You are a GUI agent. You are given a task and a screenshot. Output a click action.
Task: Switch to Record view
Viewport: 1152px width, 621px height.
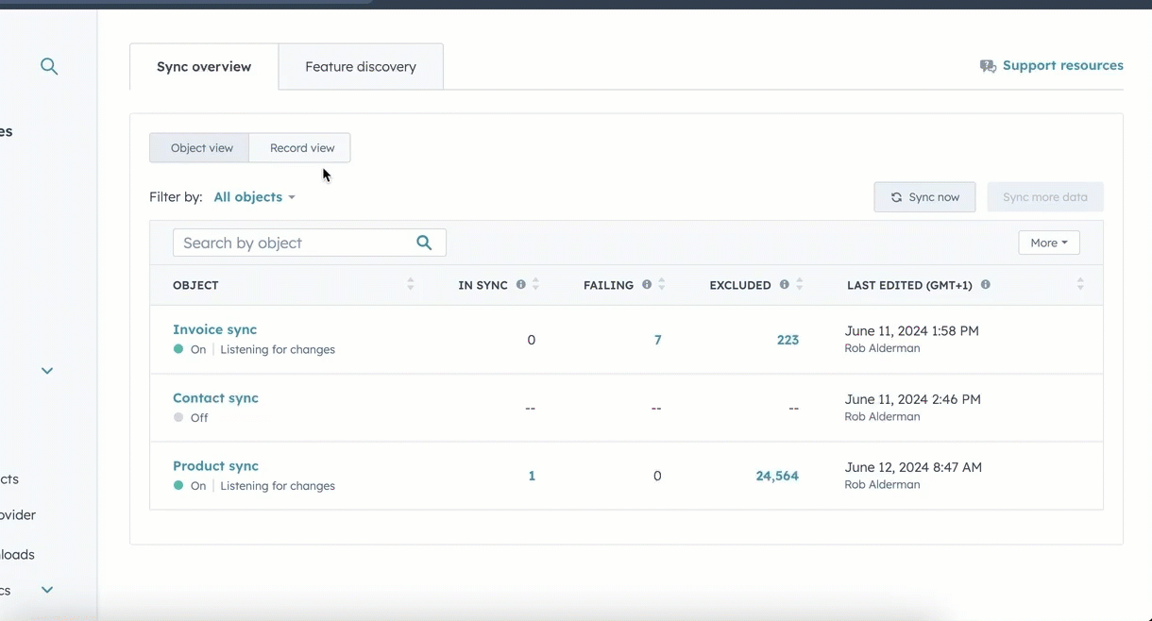click(300, 148)
